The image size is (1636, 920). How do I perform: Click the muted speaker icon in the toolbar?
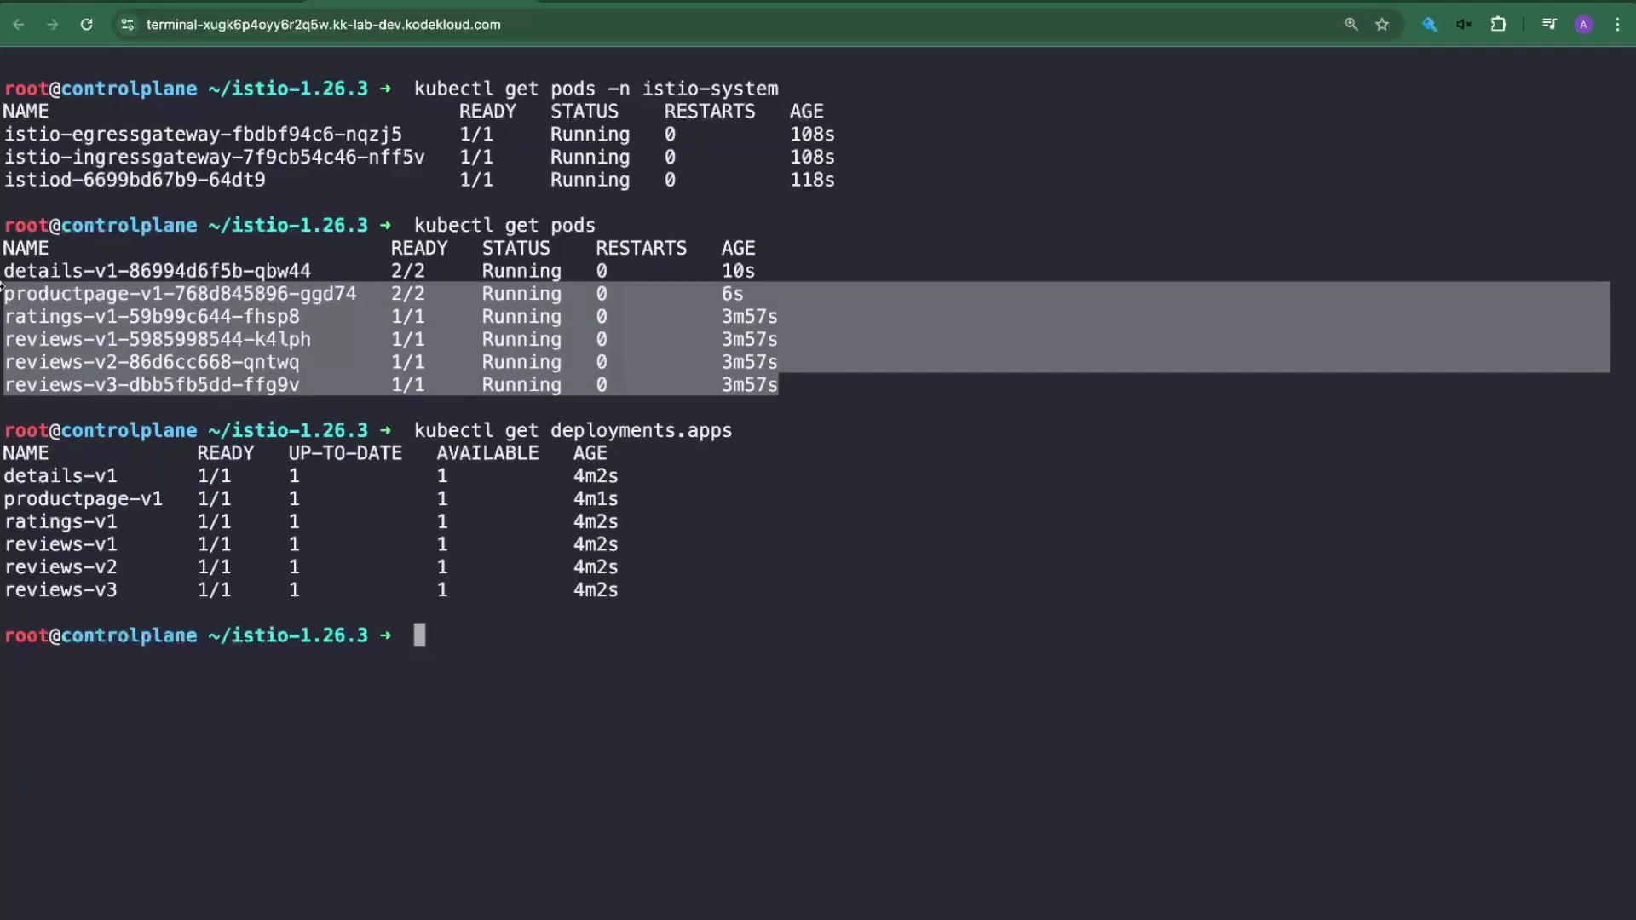point(1464,25)
